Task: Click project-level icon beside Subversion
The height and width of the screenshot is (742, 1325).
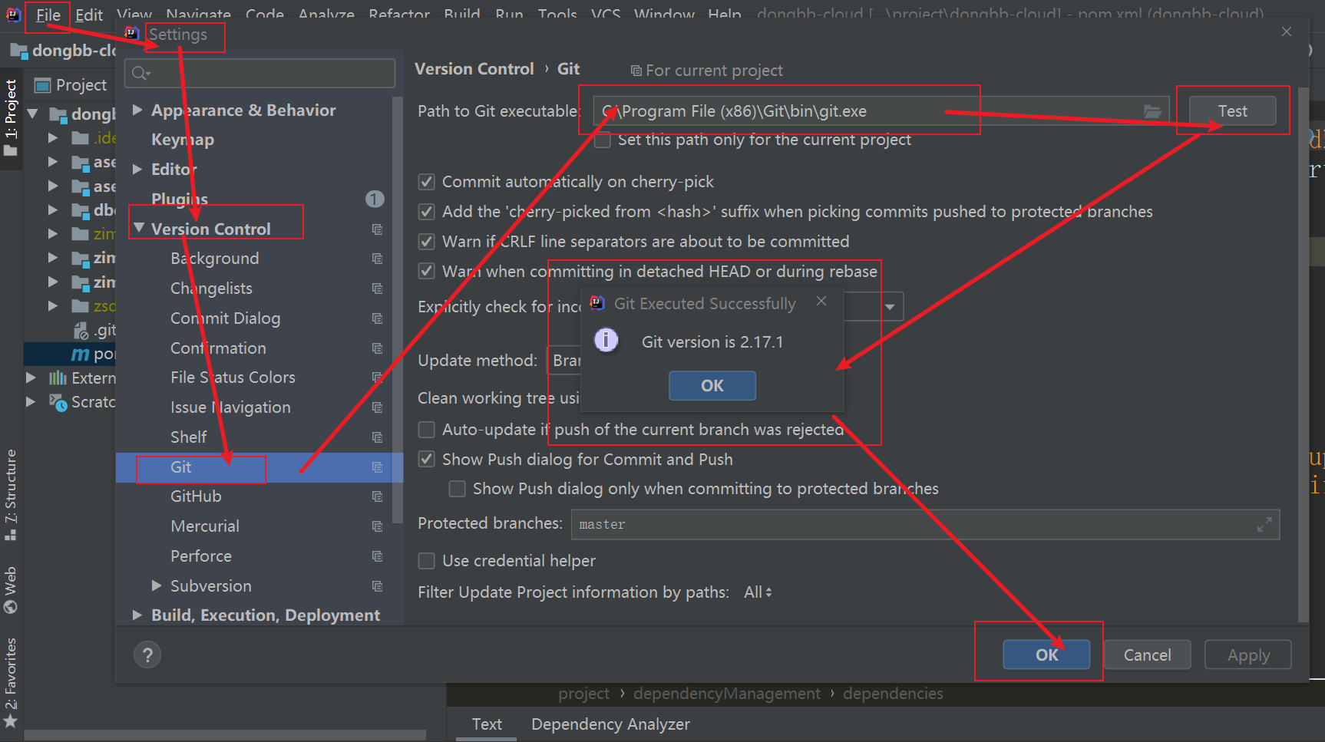Action: pyautogui.click(x=377, y=585)
